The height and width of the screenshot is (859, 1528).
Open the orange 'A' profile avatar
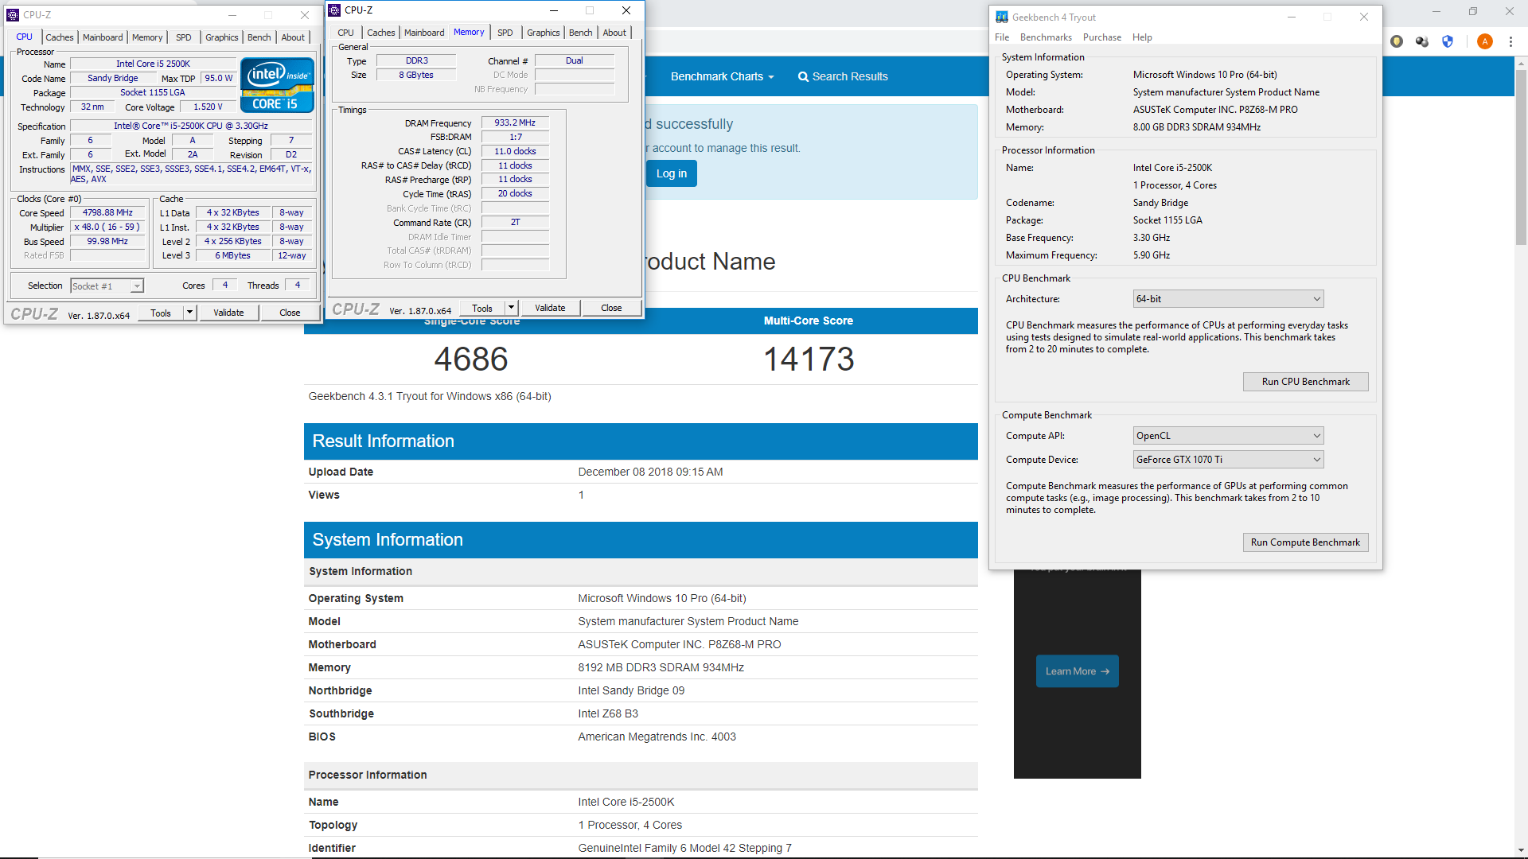(1485, 41)
